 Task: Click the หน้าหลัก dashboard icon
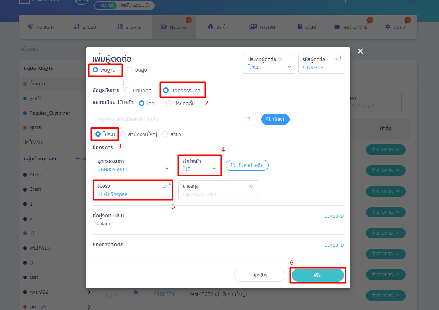point(30,26)
